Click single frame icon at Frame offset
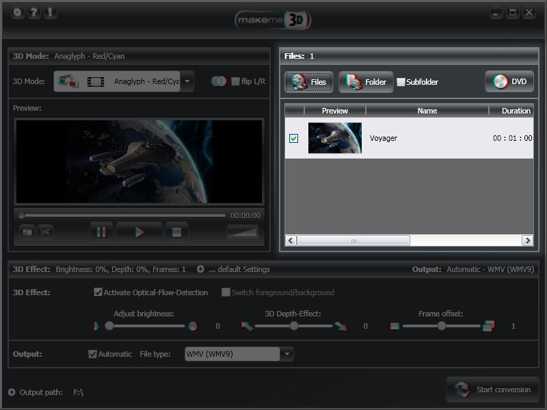The height and width of the screenshot is (410, 547). [x=395, y=326]
